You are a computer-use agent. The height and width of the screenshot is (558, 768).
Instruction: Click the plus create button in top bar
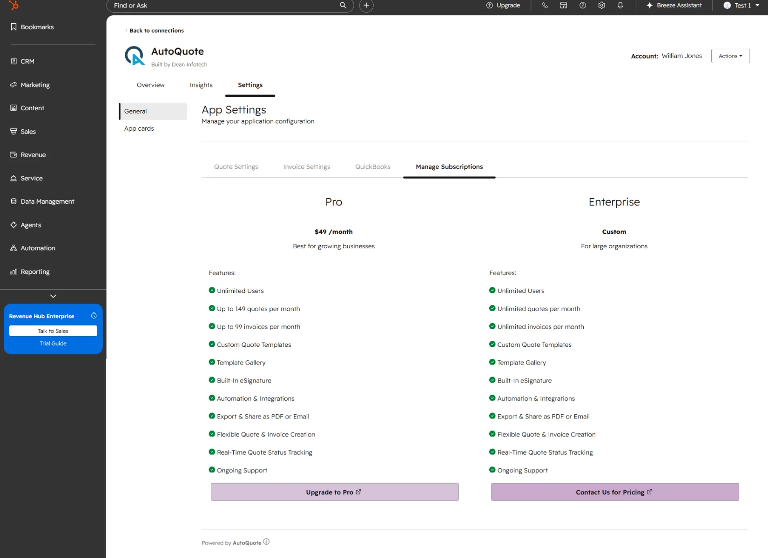366,5
